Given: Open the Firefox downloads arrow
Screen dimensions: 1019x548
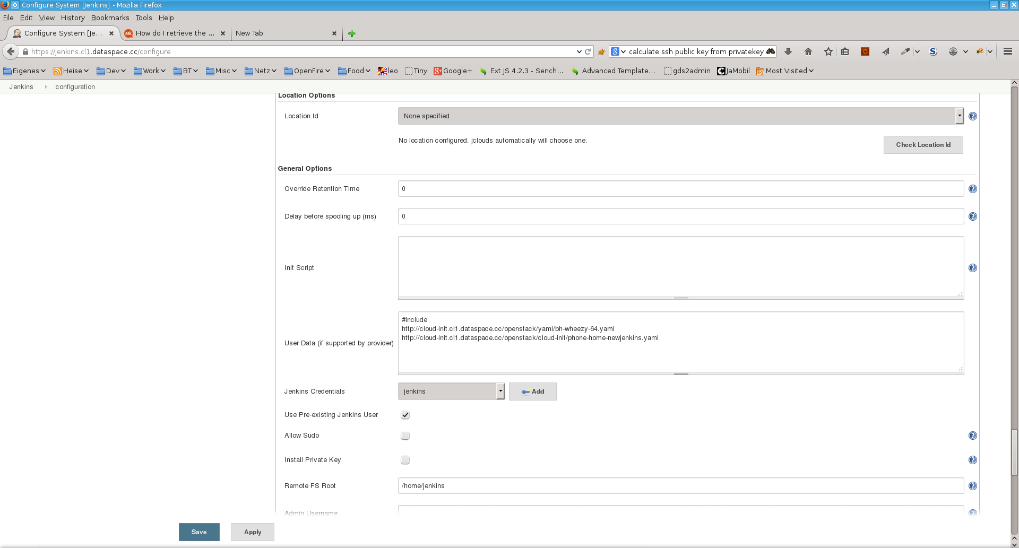Looking at the screenshot, I should tap(788, 51).
